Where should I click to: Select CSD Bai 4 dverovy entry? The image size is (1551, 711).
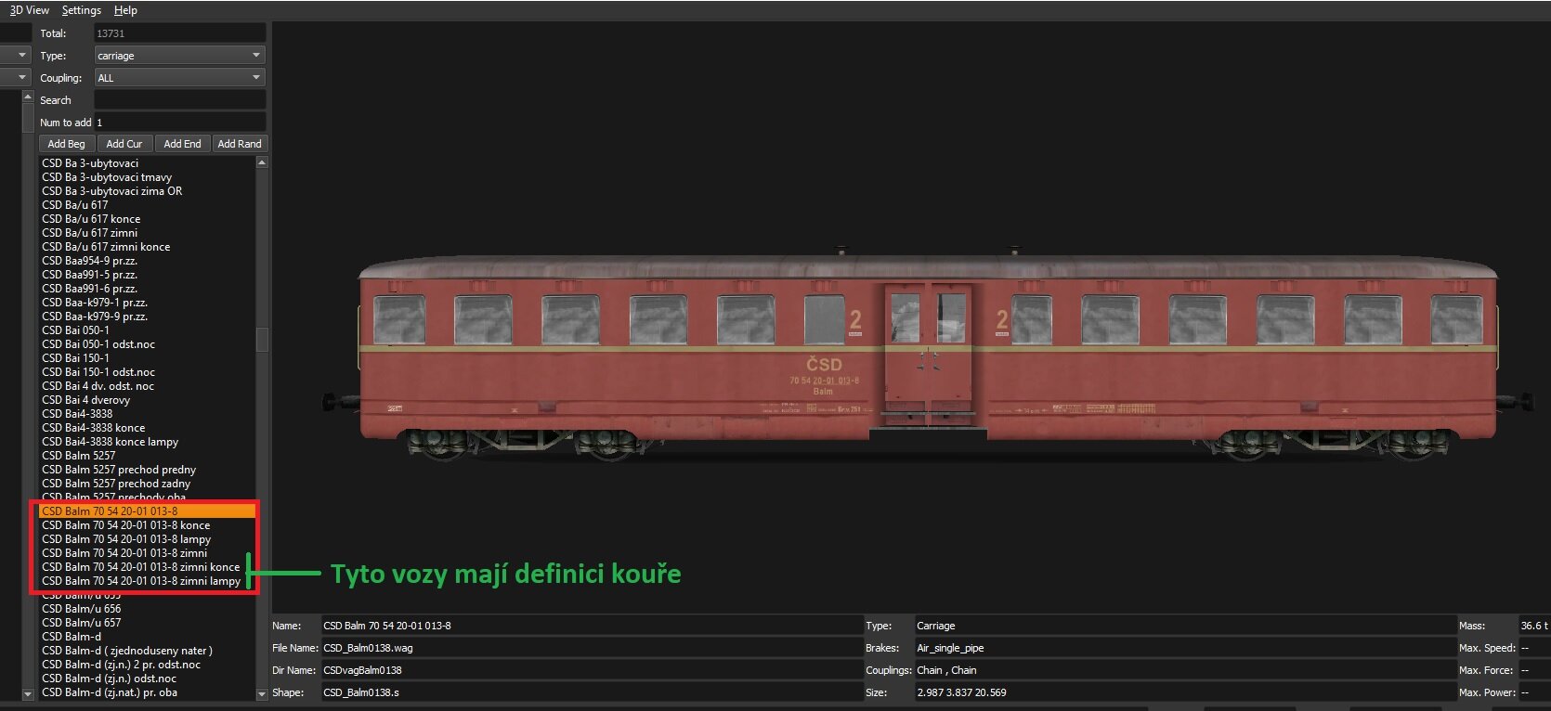(85, 400)
